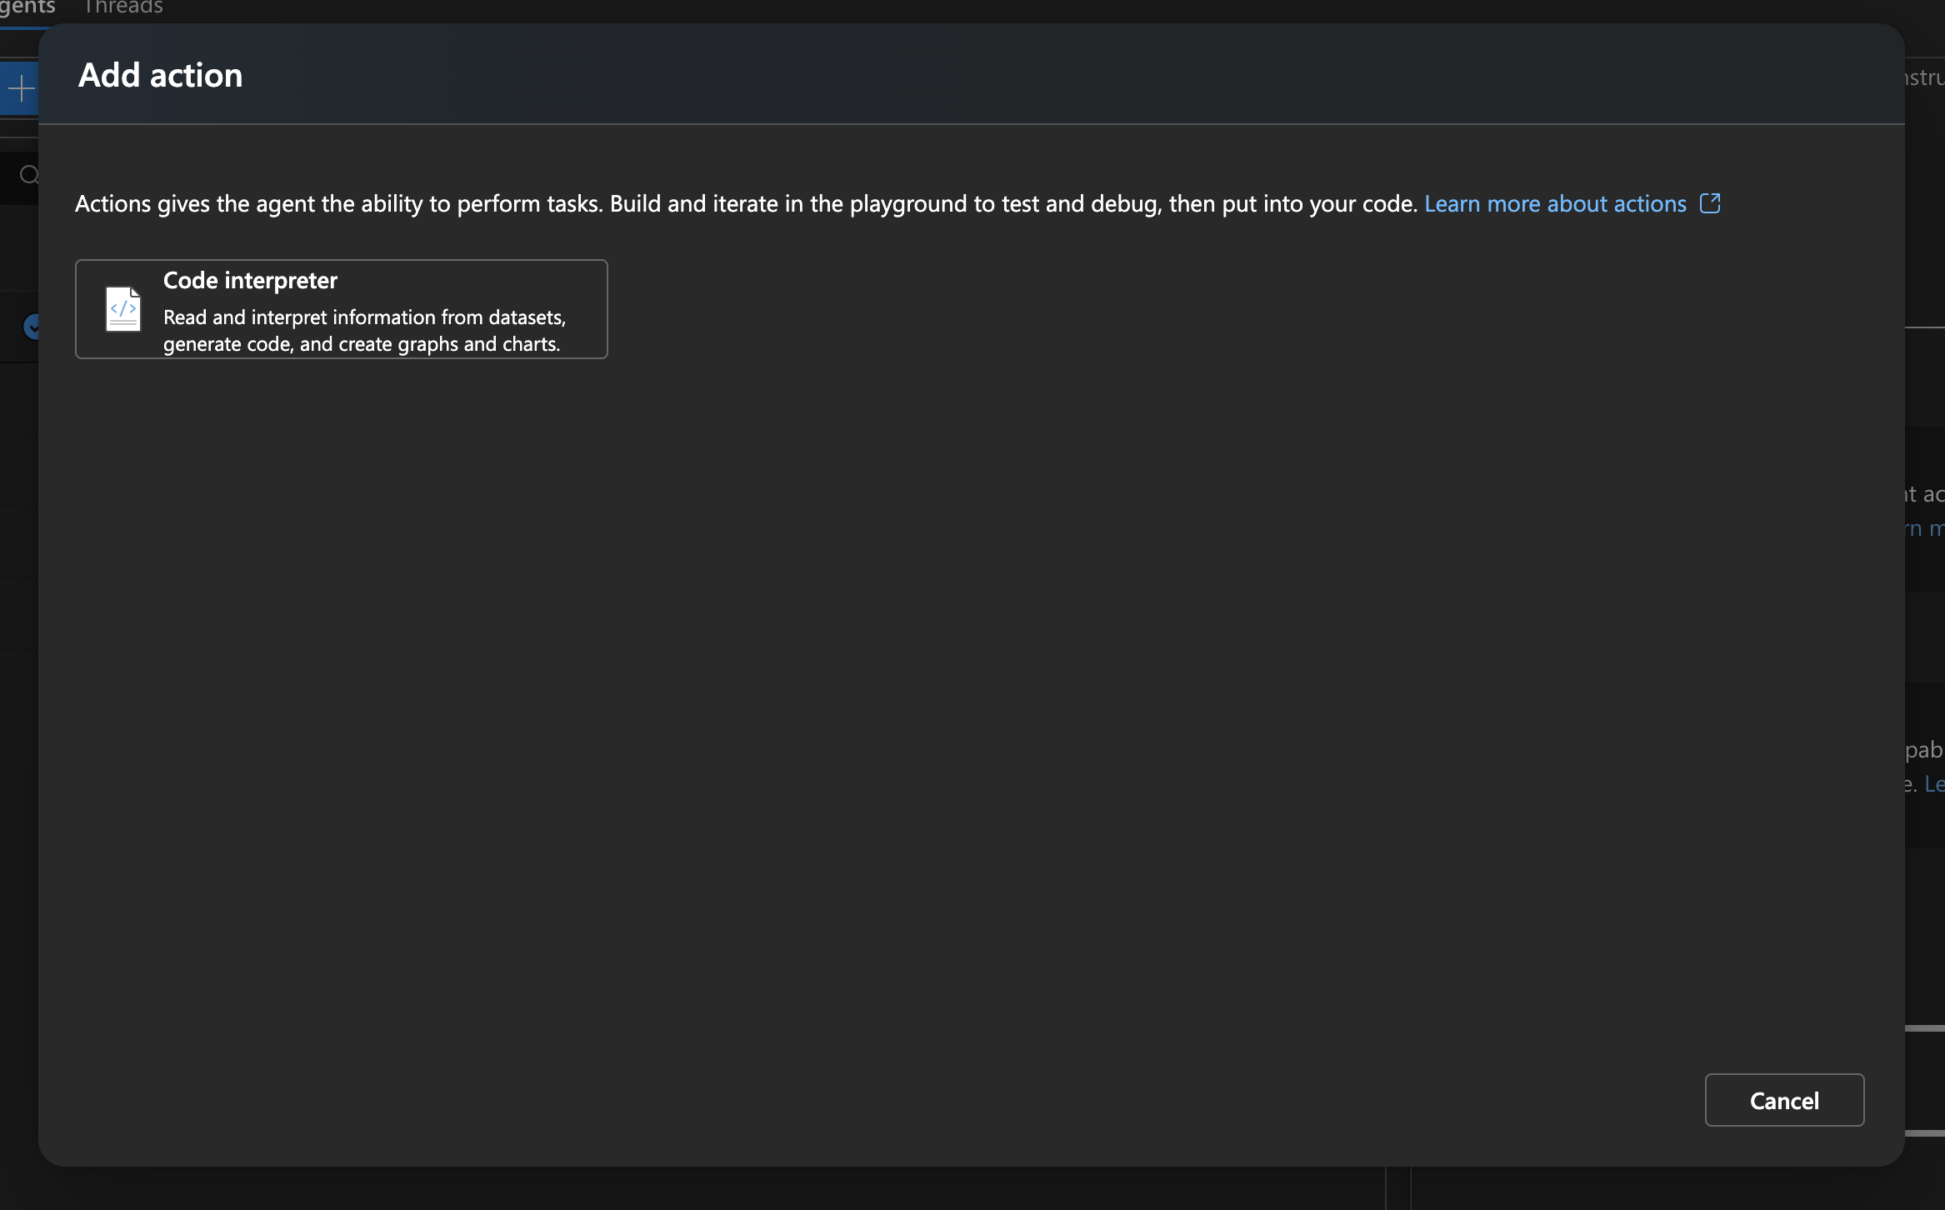Click the external link icon after Learn more
This screenshot has width=1945, height=1210.
[x=1710, y=203]
